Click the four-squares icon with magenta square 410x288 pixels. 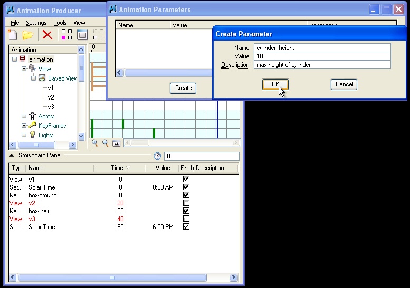point(66,34)
